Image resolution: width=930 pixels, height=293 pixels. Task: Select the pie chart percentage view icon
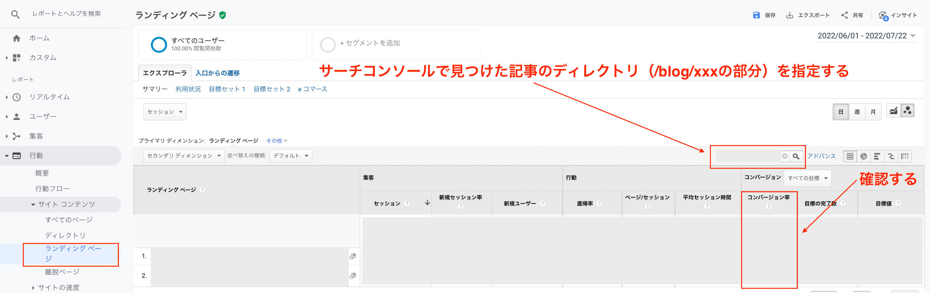point(864,156)
